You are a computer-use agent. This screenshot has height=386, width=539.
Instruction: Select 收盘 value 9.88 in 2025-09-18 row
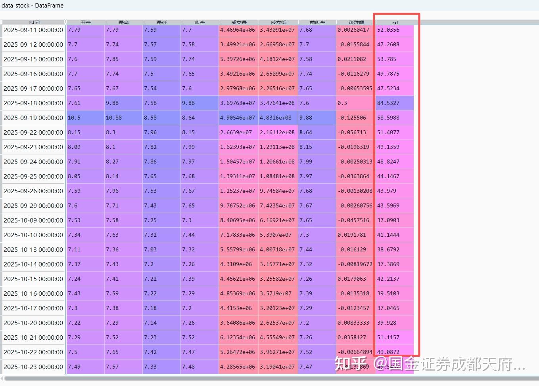(199, 103)
